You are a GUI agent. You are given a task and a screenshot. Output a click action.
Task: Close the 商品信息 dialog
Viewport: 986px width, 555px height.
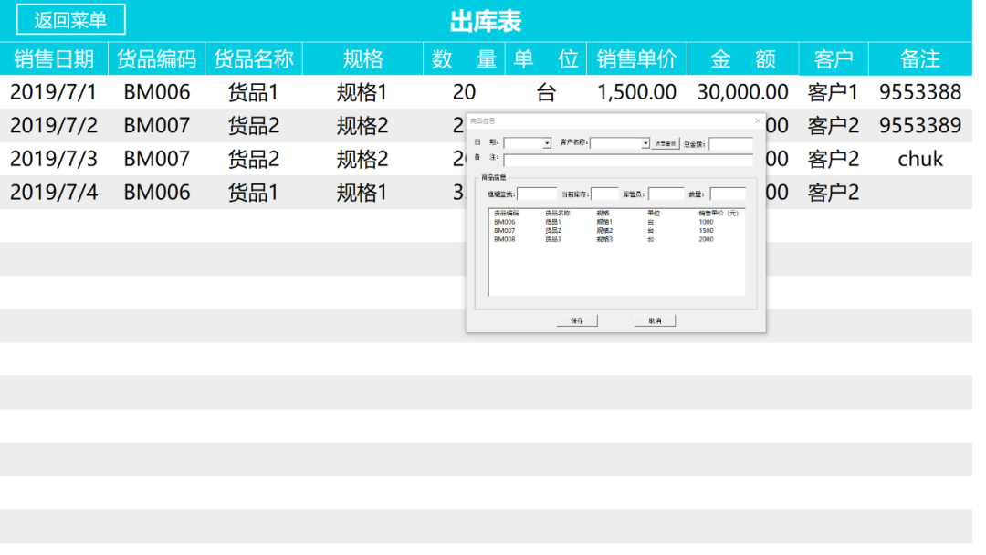pyautogui.click(x=758, y=120)
